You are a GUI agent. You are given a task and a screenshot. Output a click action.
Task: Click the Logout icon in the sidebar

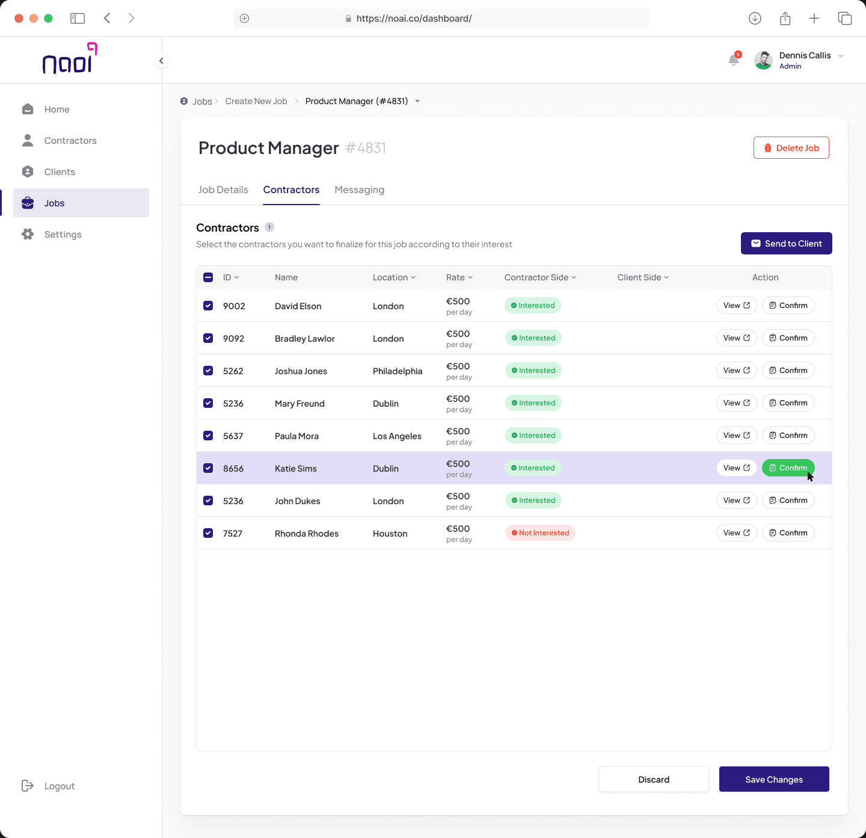tap(28, 786)
